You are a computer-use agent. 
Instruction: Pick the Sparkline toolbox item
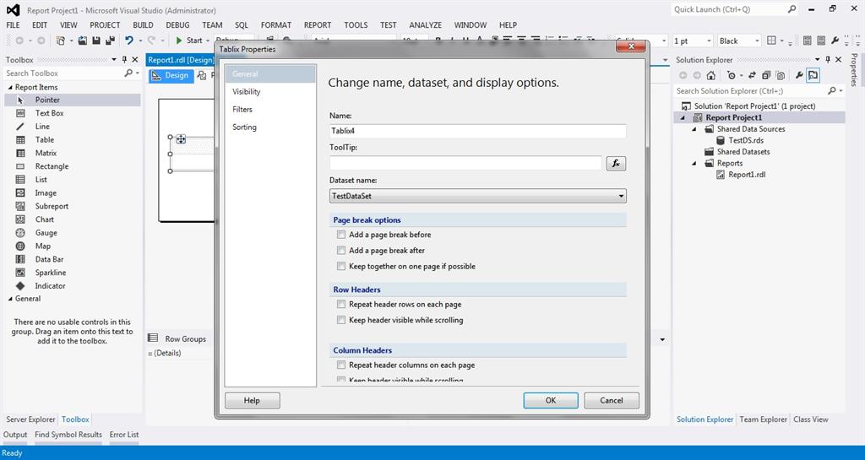[x=50, y=273]
